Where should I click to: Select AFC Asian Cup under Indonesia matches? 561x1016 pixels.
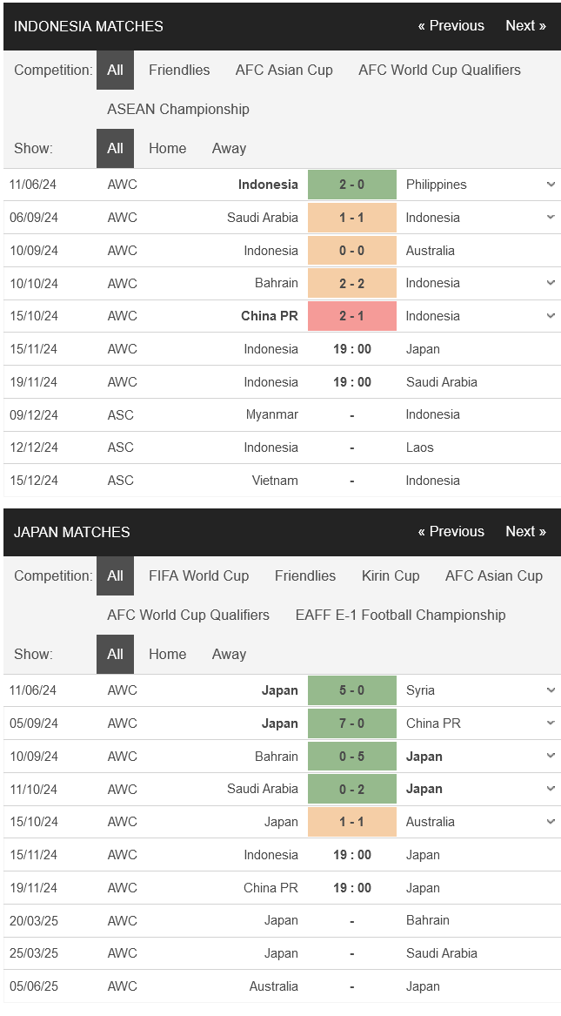pos(284,71)
